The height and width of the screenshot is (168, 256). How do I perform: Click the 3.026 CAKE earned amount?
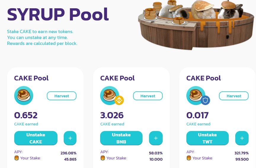click(112, 115)
